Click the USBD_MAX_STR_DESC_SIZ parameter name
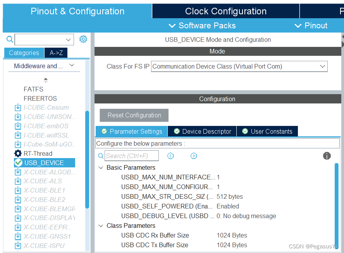Screen dimensions: 344x253 167,196
